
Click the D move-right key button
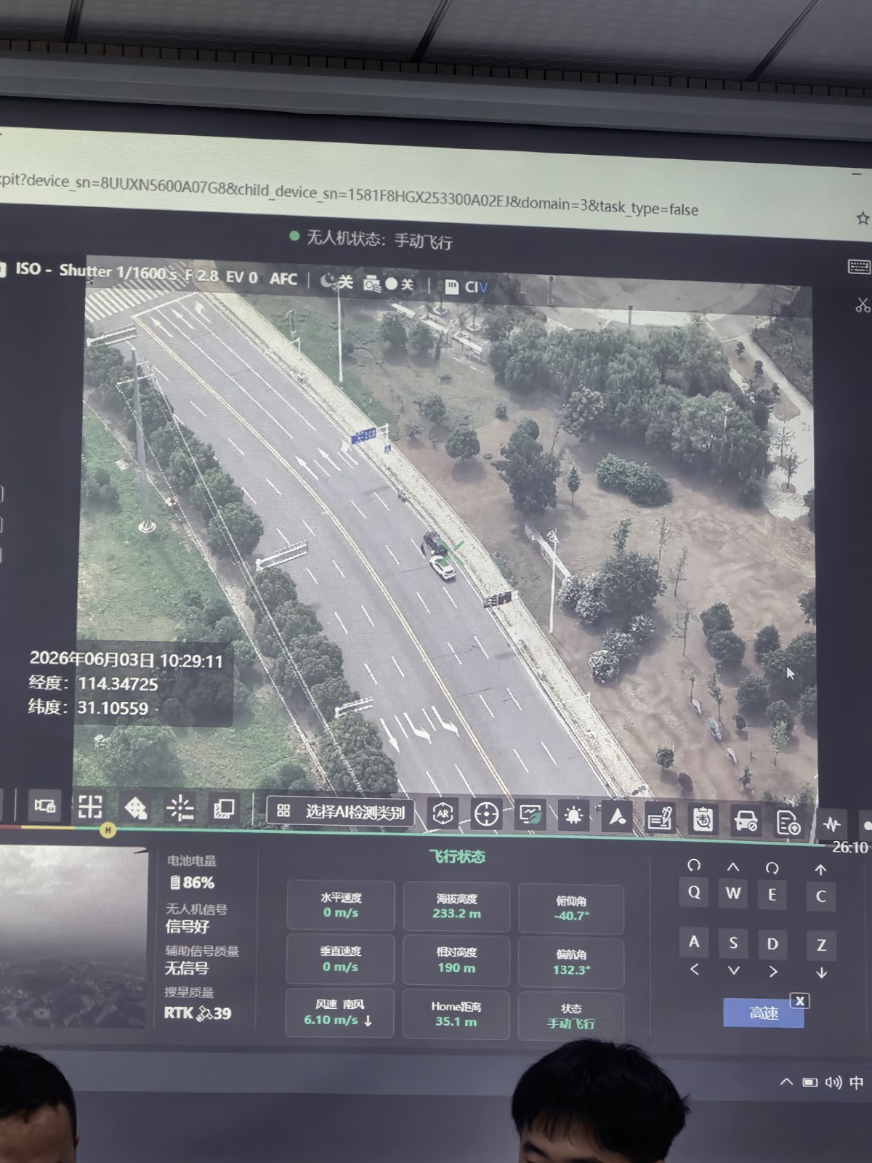(772, 943)
